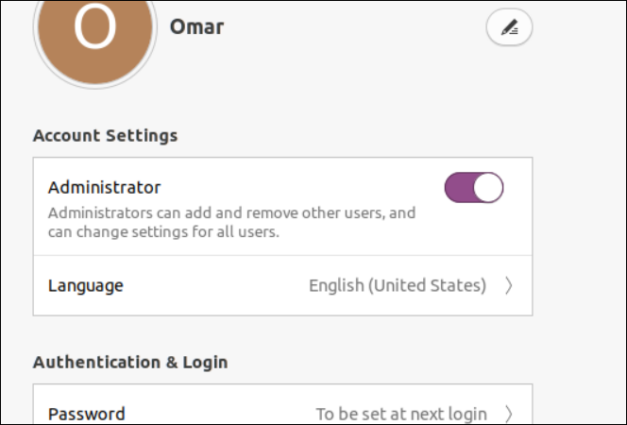Click the user name Omar
This screenshot has height=425, width=627.
click(196, 27)
